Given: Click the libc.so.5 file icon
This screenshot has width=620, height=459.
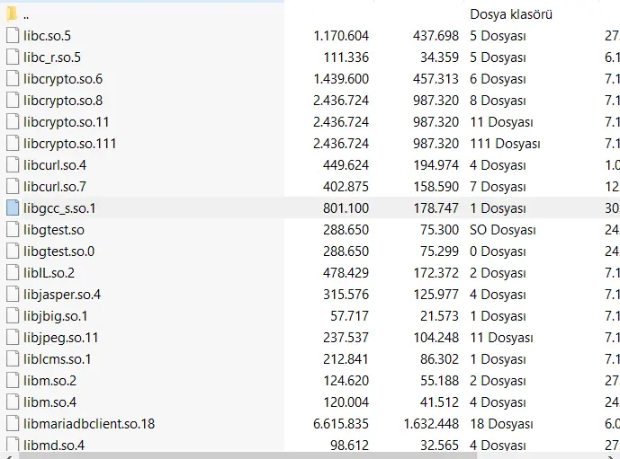Looking at the screenshot, I should [x=13, y=36].
